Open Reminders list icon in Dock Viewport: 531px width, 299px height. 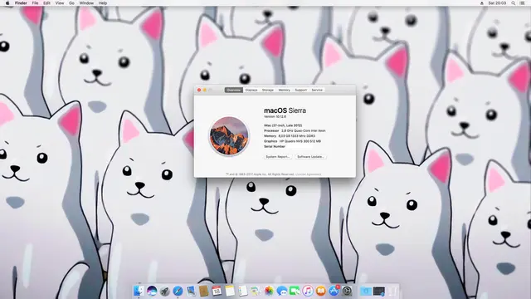[243, 291]
